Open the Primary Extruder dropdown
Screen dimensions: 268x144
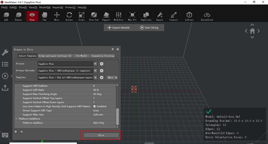[95, 71]
